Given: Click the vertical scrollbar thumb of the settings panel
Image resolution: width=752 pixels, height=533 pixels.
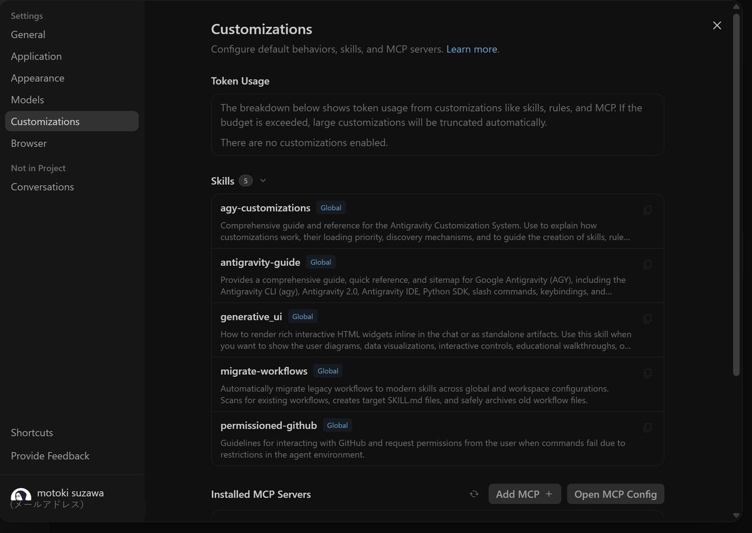Looking at the screenshot, I should point(736,194).
